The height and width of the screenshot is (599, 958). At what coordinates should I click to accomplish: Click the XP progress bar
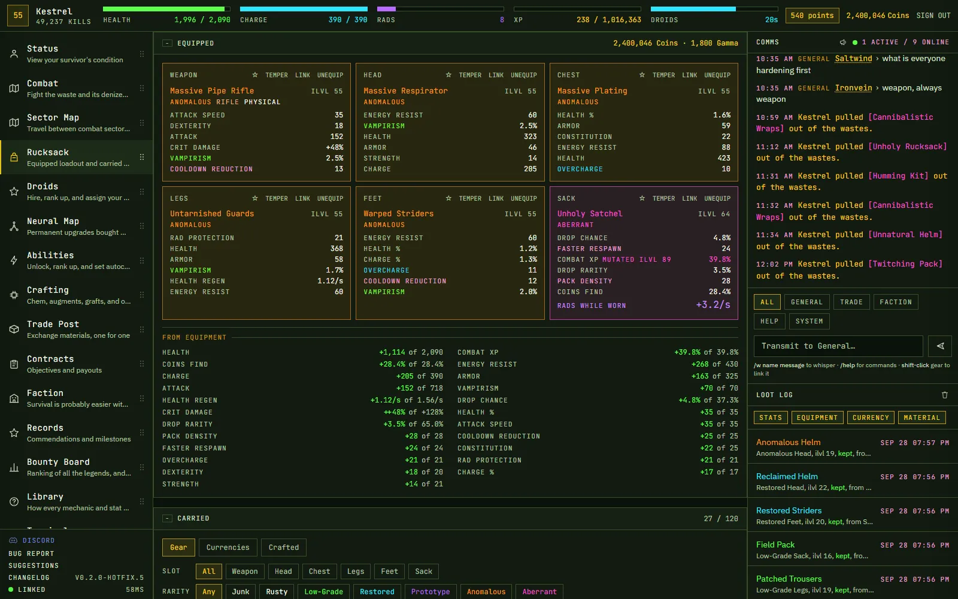click(577, 9)
